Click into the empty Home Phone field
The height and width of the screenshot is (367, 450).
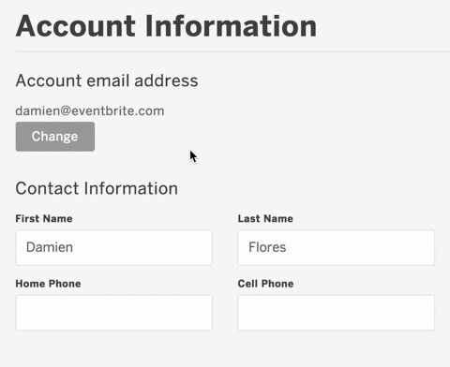[114, 313]
